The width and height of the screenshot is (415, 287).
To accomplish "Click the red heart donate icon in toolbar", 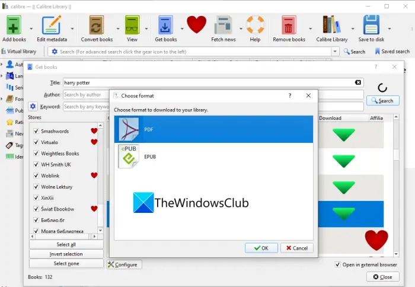I will (x=196, y=24).
